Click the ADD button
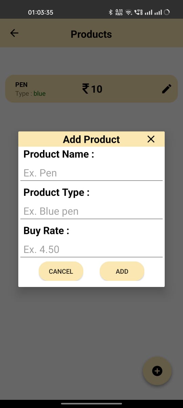Screen dimensions: 183x408 coord(122,271)
